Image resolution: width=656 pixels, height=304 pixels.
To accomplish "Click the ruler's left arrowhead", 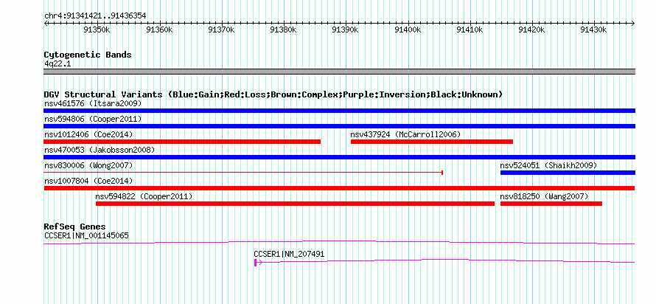I will (46, 23).
